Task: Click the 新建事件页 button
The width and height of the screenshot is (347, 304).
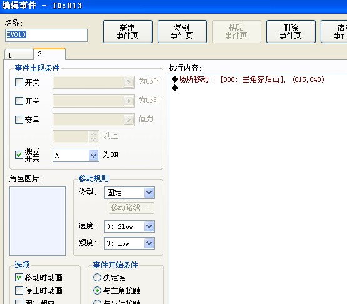Action: click(x=128, y=32)
